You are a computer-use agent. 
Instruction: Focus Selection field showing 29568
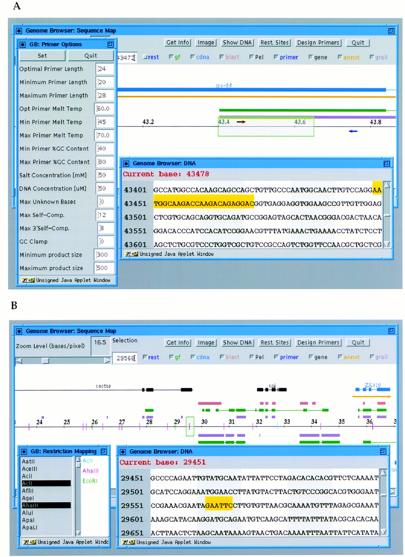pos(125,358)
